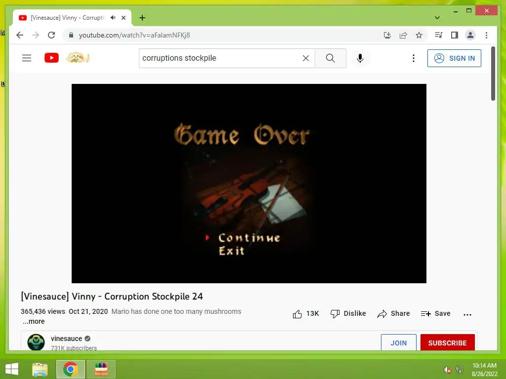
Task: Click the padlock site info icon
Action: pyautogui.click(x=71, y=35)
